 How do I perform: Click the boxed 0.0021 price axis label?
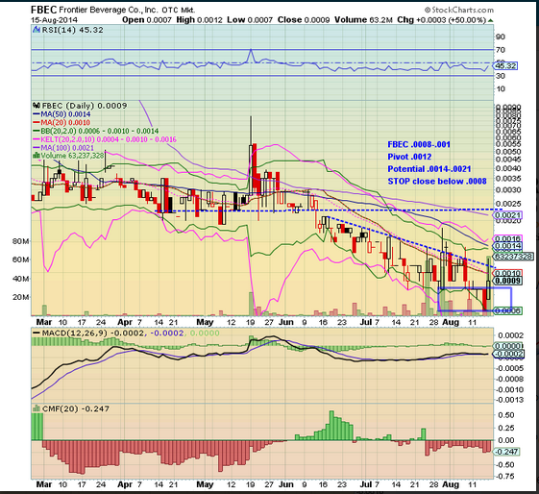[507, 215]
